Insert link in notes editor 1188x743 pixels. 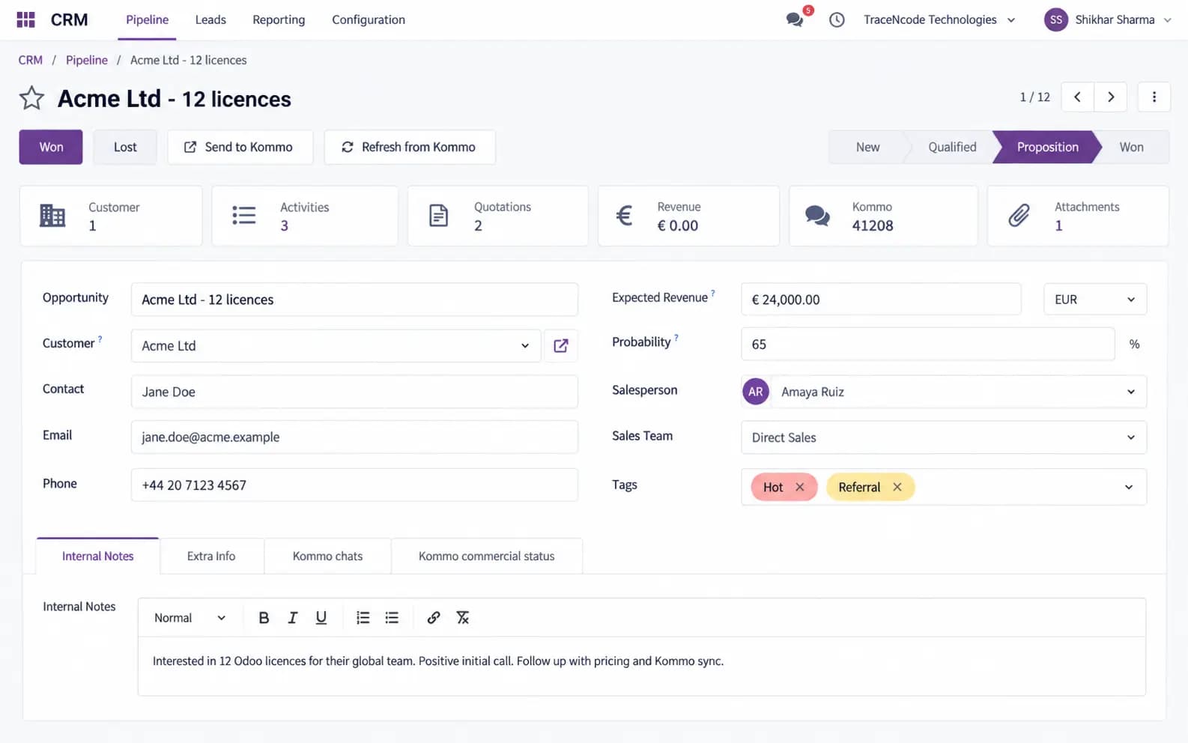coord(434,618)
